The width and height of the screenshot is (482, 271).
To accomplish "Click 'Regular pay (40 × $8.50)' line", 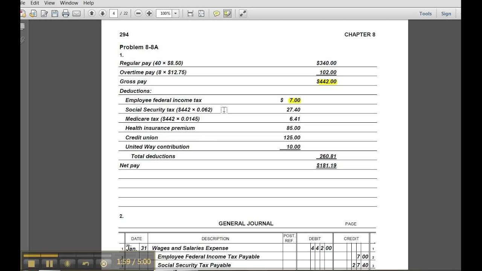I will pos(151,63).
